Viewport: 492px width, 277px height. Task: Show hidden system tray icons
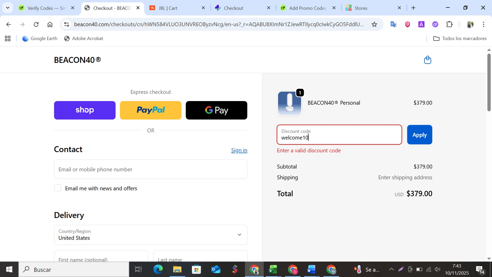391,269
